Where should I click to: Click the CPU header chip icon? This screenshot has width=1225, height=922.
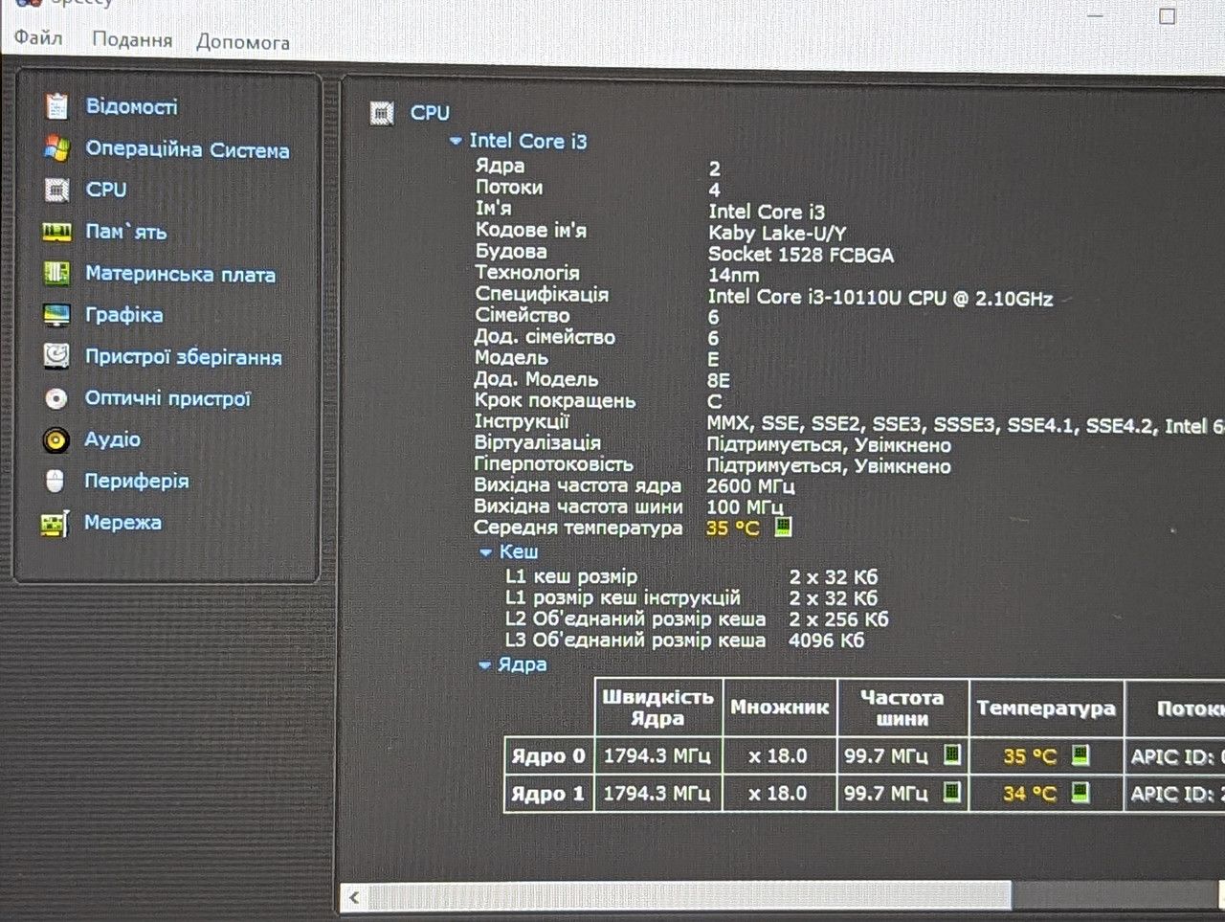(382, 113)
